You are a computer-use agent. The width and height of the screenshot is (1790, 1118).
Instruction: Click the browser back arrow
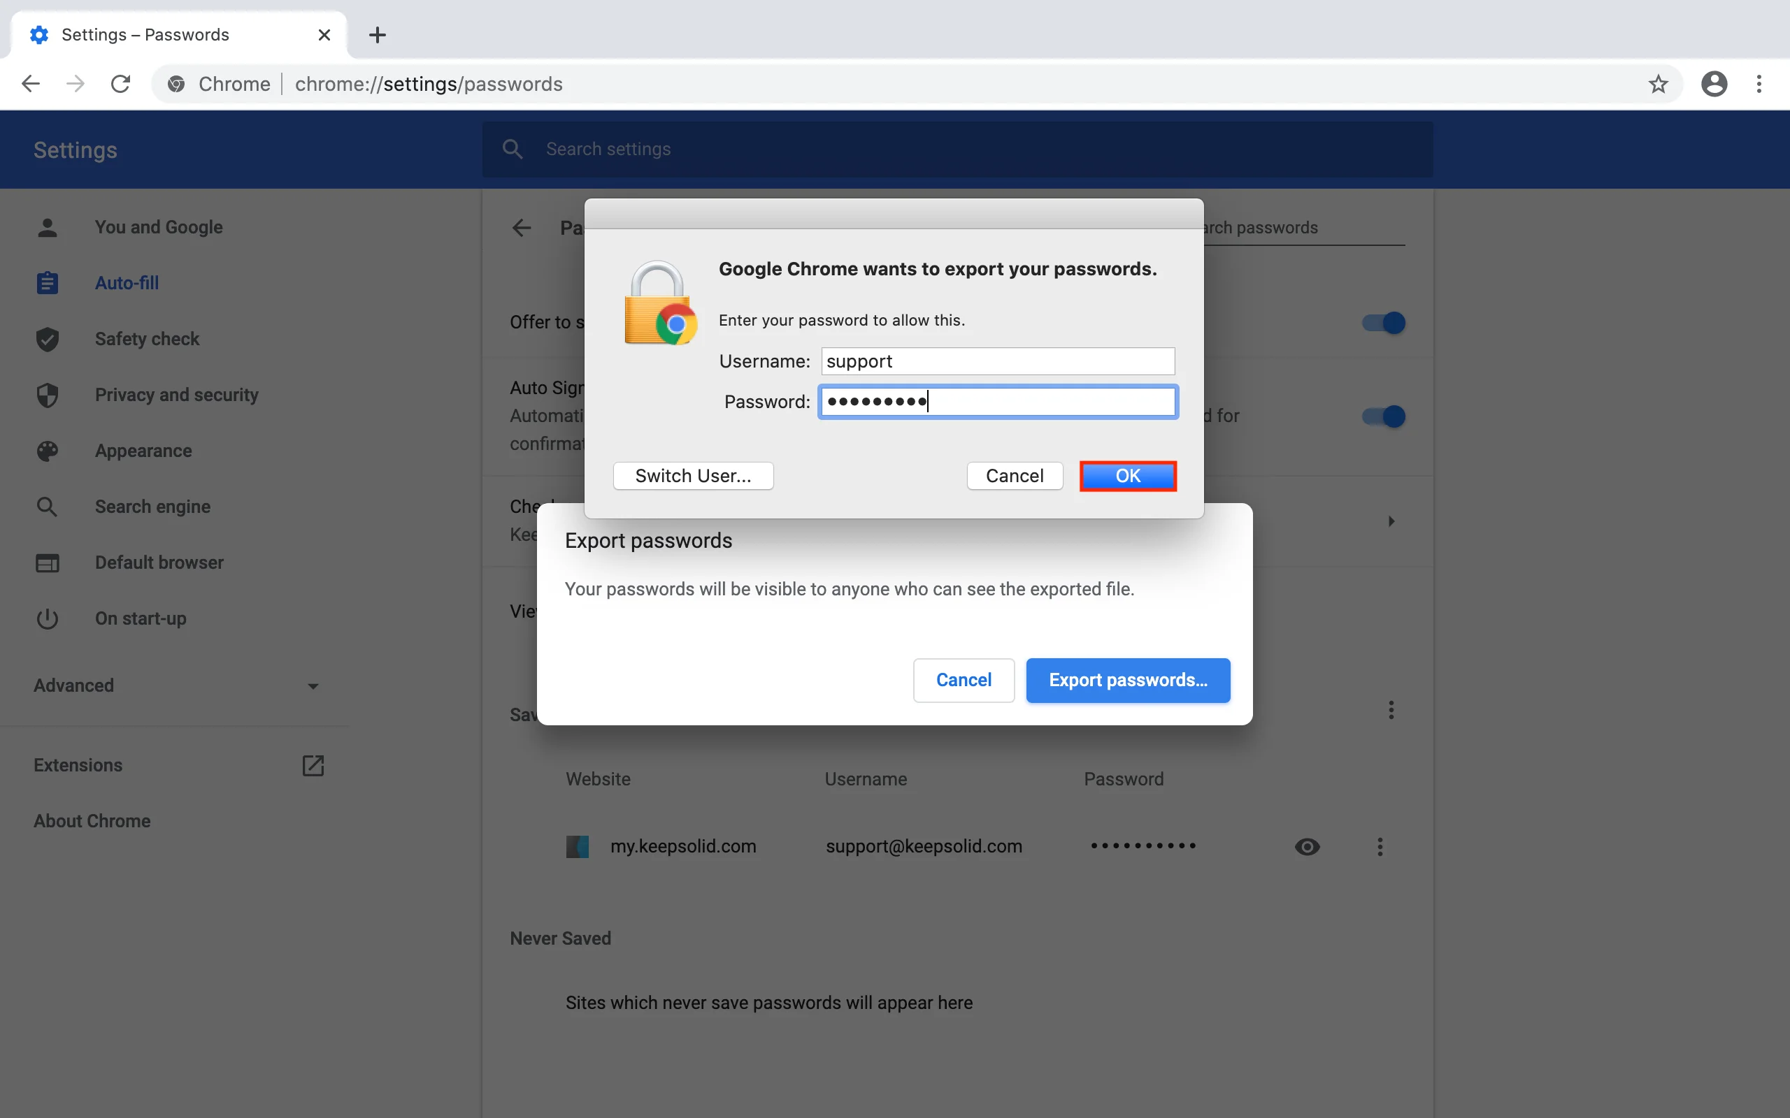pos(30,85)
